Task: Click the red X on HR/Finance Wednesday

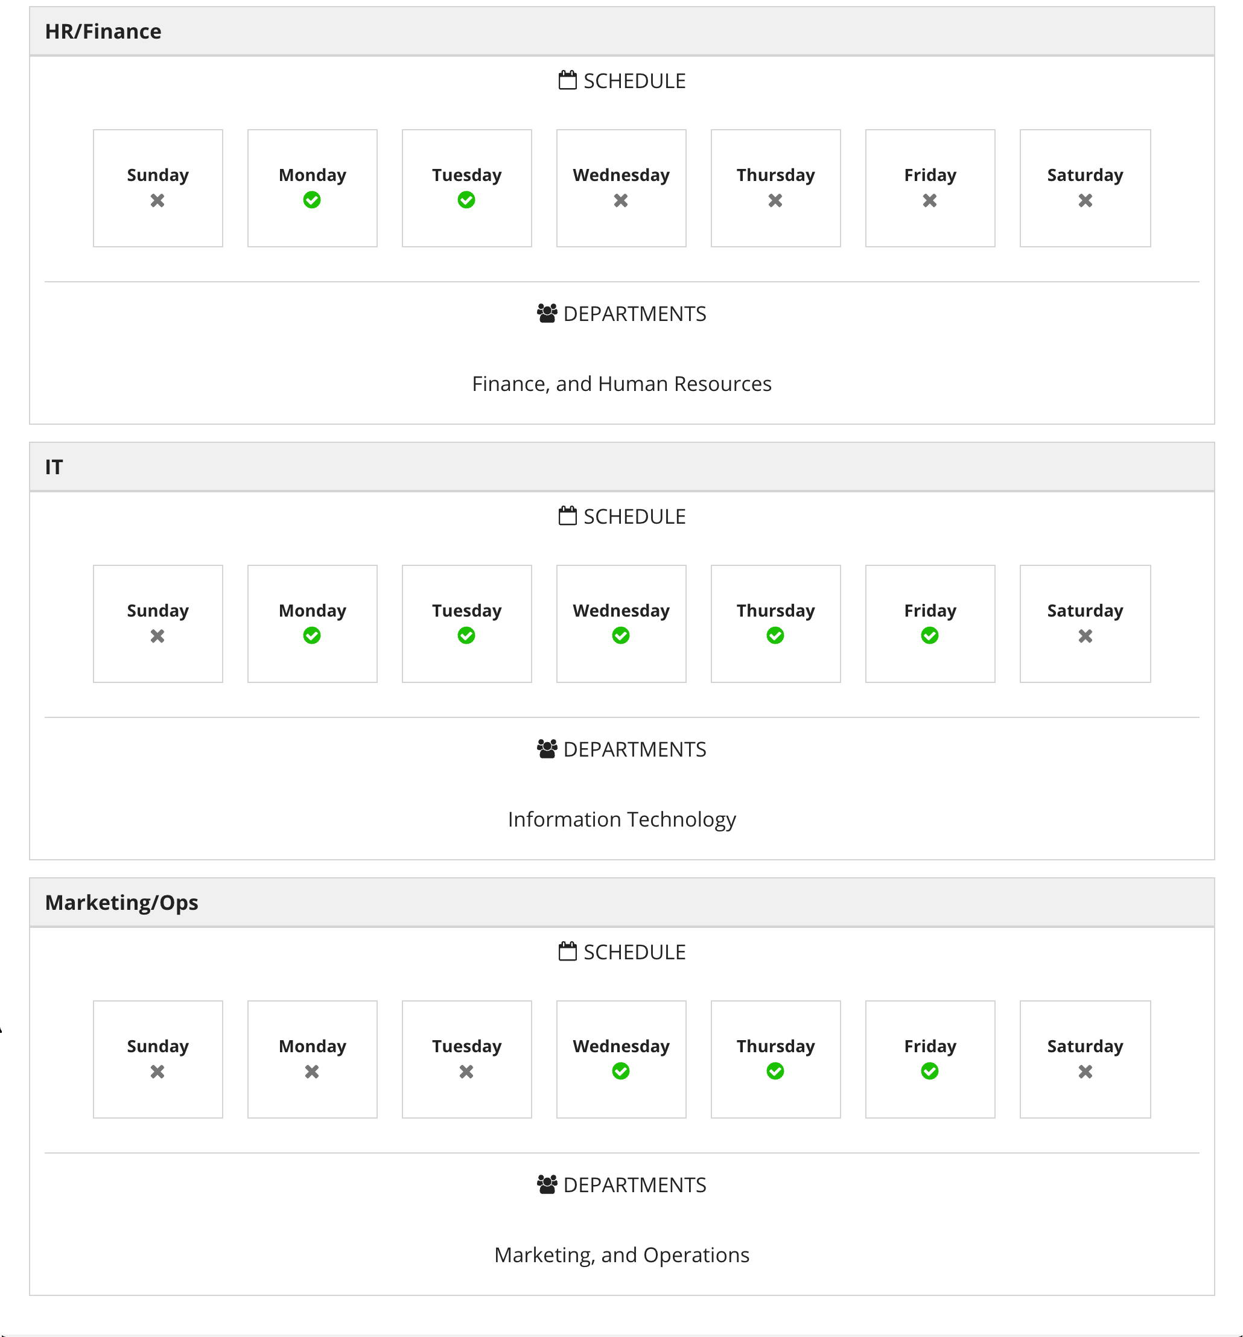Action: tap(620, 201)
